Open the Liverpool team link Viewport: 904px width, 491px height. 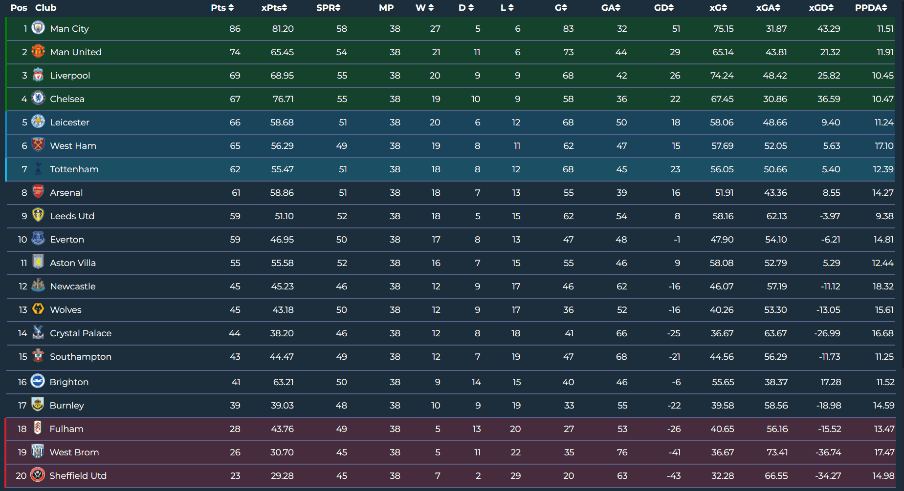(x=70, y=76)
